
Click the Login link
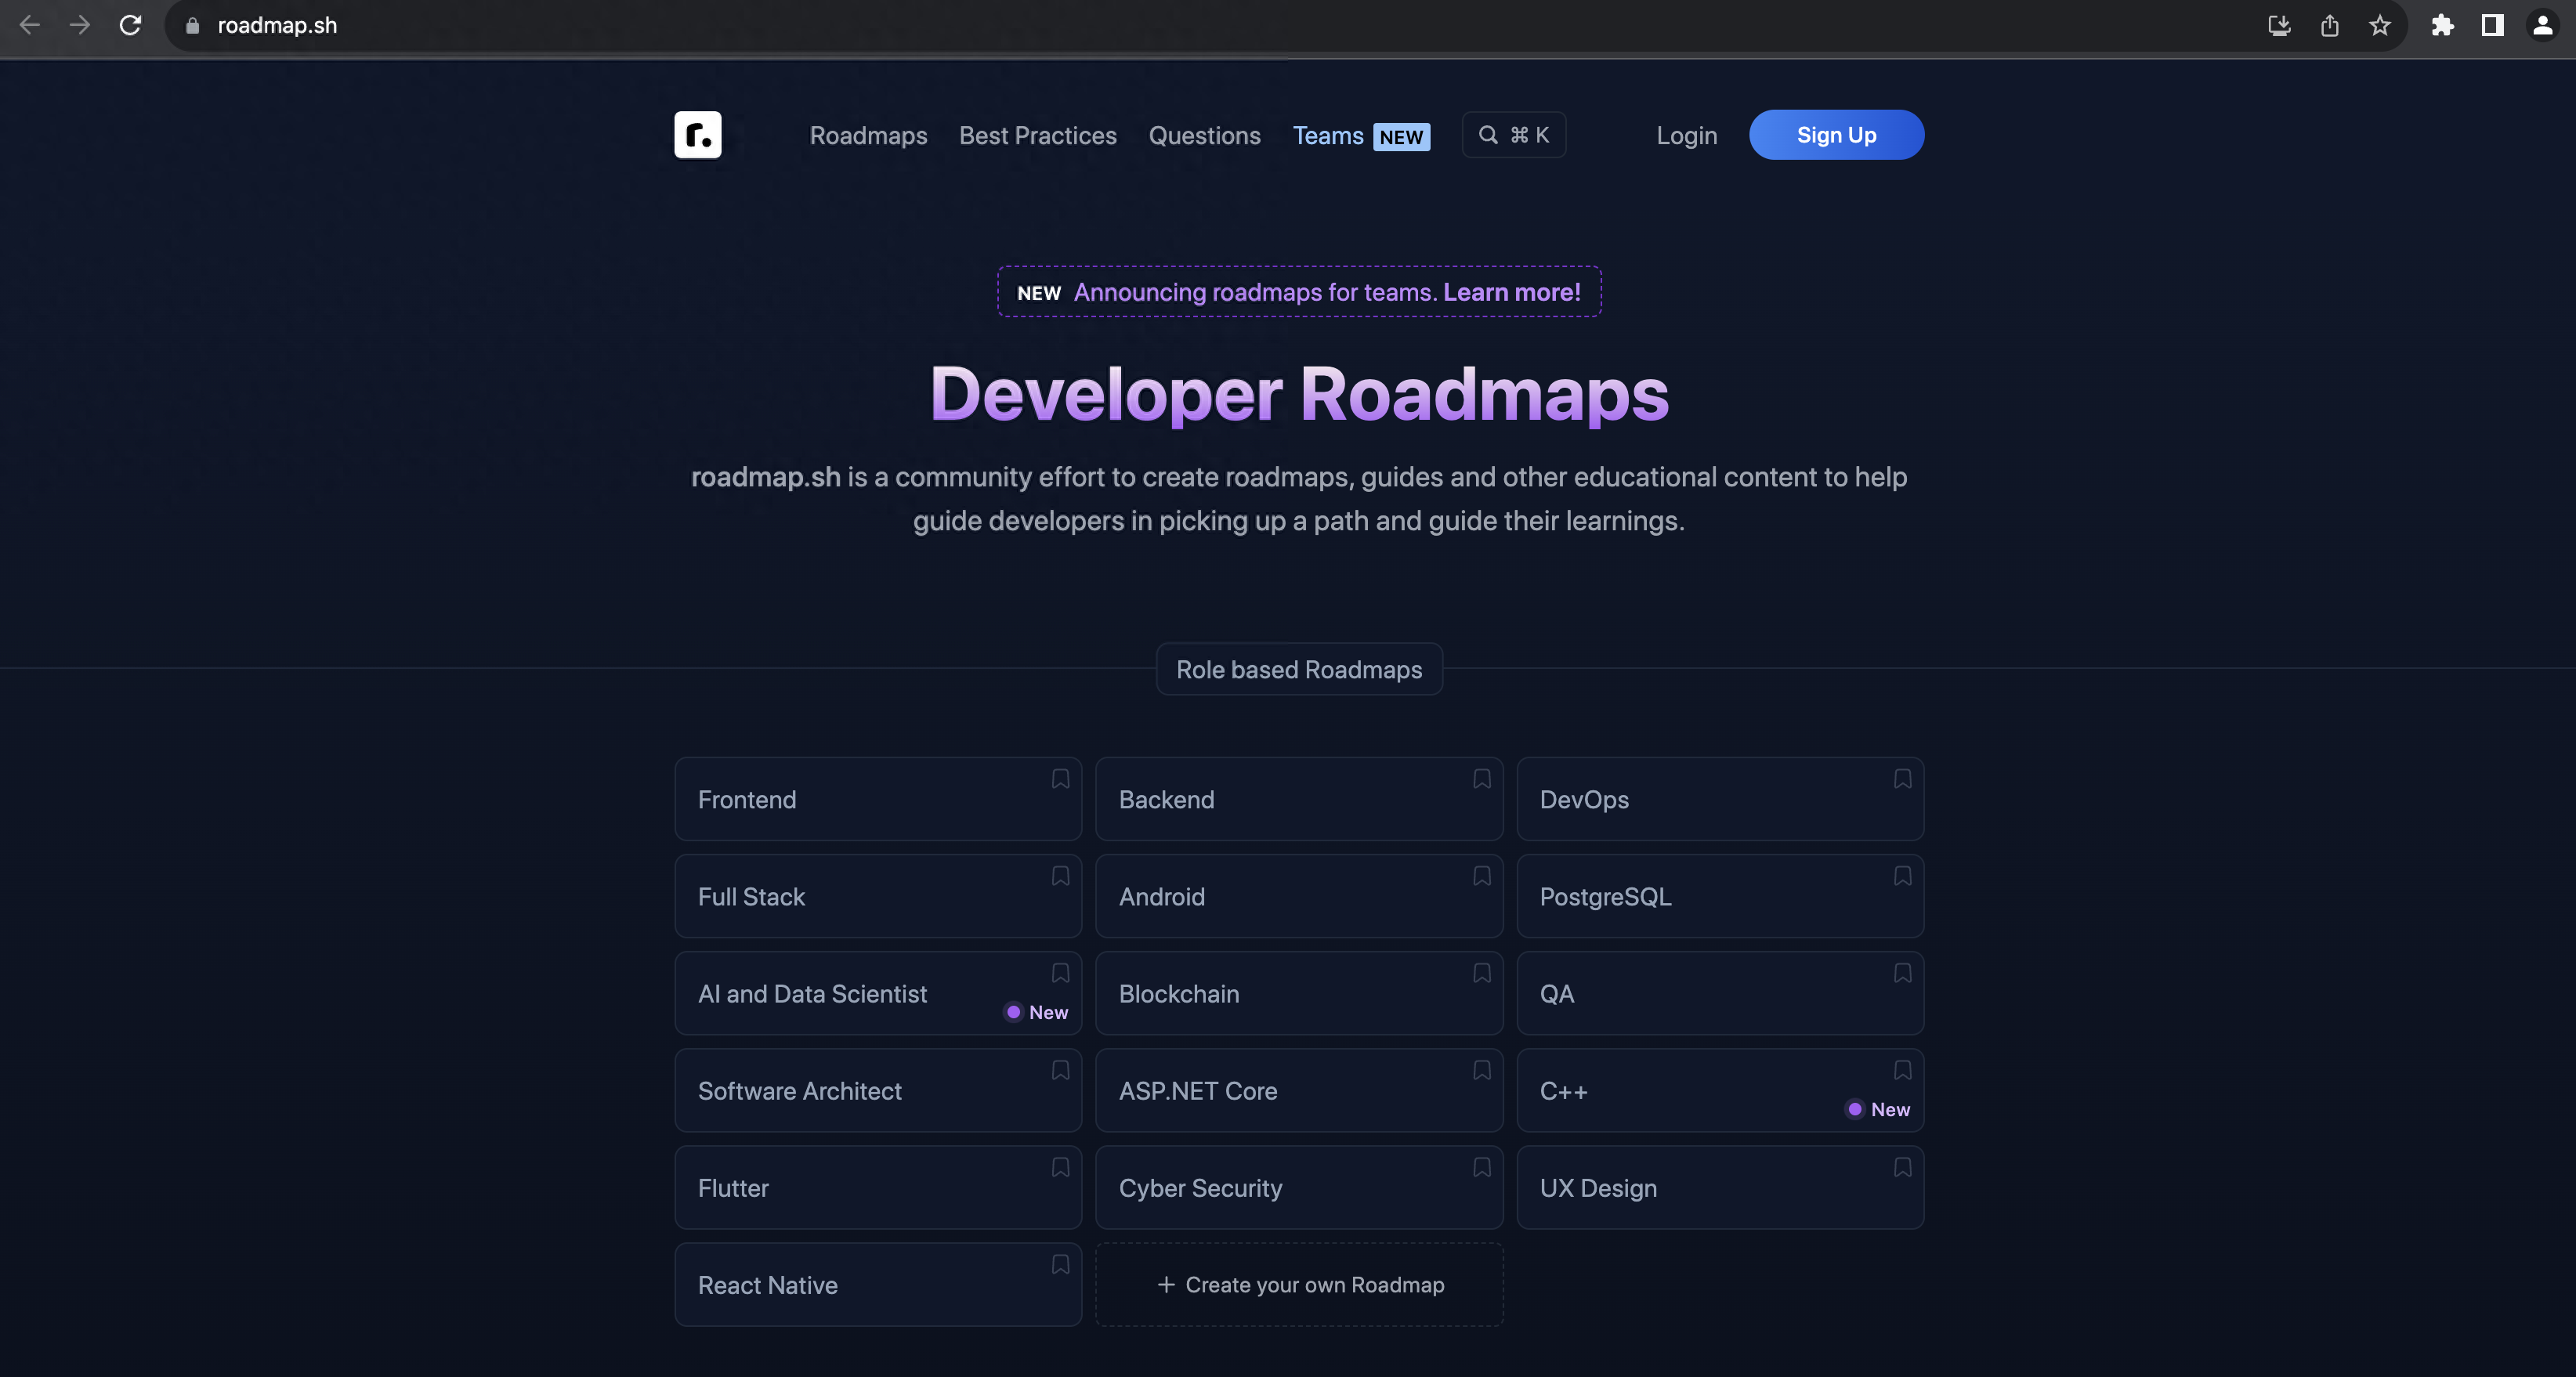[1686, 135]
